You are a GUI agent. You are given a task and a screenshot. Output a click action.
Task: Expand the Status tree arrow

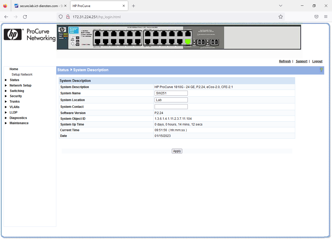(6, 80)
